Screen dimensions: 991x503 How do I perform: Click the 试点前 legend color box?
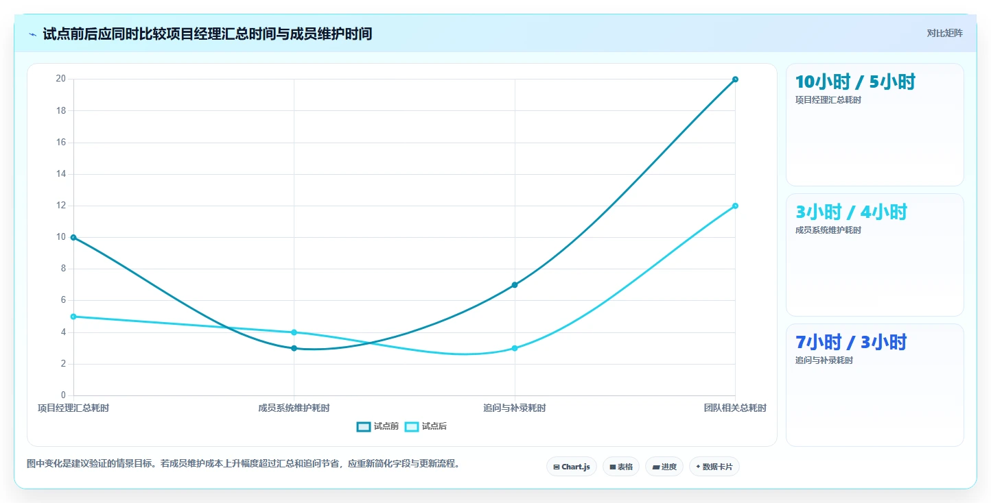point(364,426)
